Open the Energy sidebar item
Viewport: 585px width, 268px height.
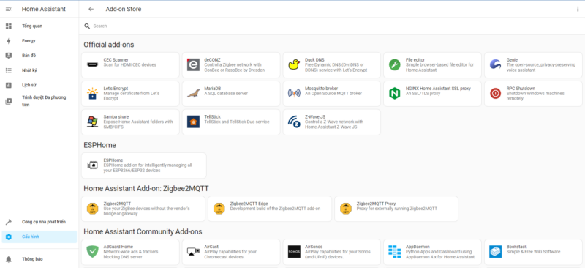pyautogui.click(x=39, y=41)
